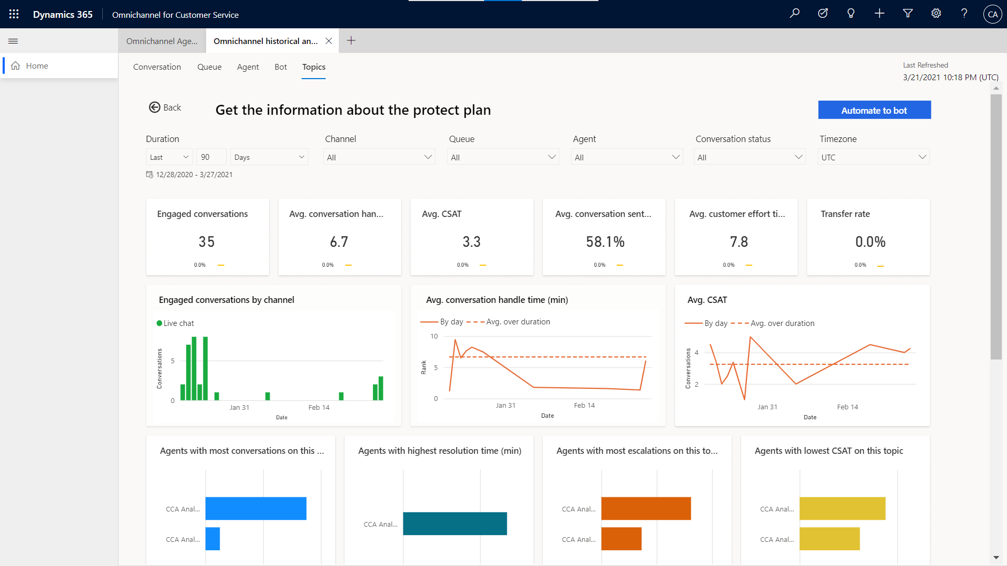1007x566 pixels.
Task: Select the Agent tab
Action: coord(248,67)
